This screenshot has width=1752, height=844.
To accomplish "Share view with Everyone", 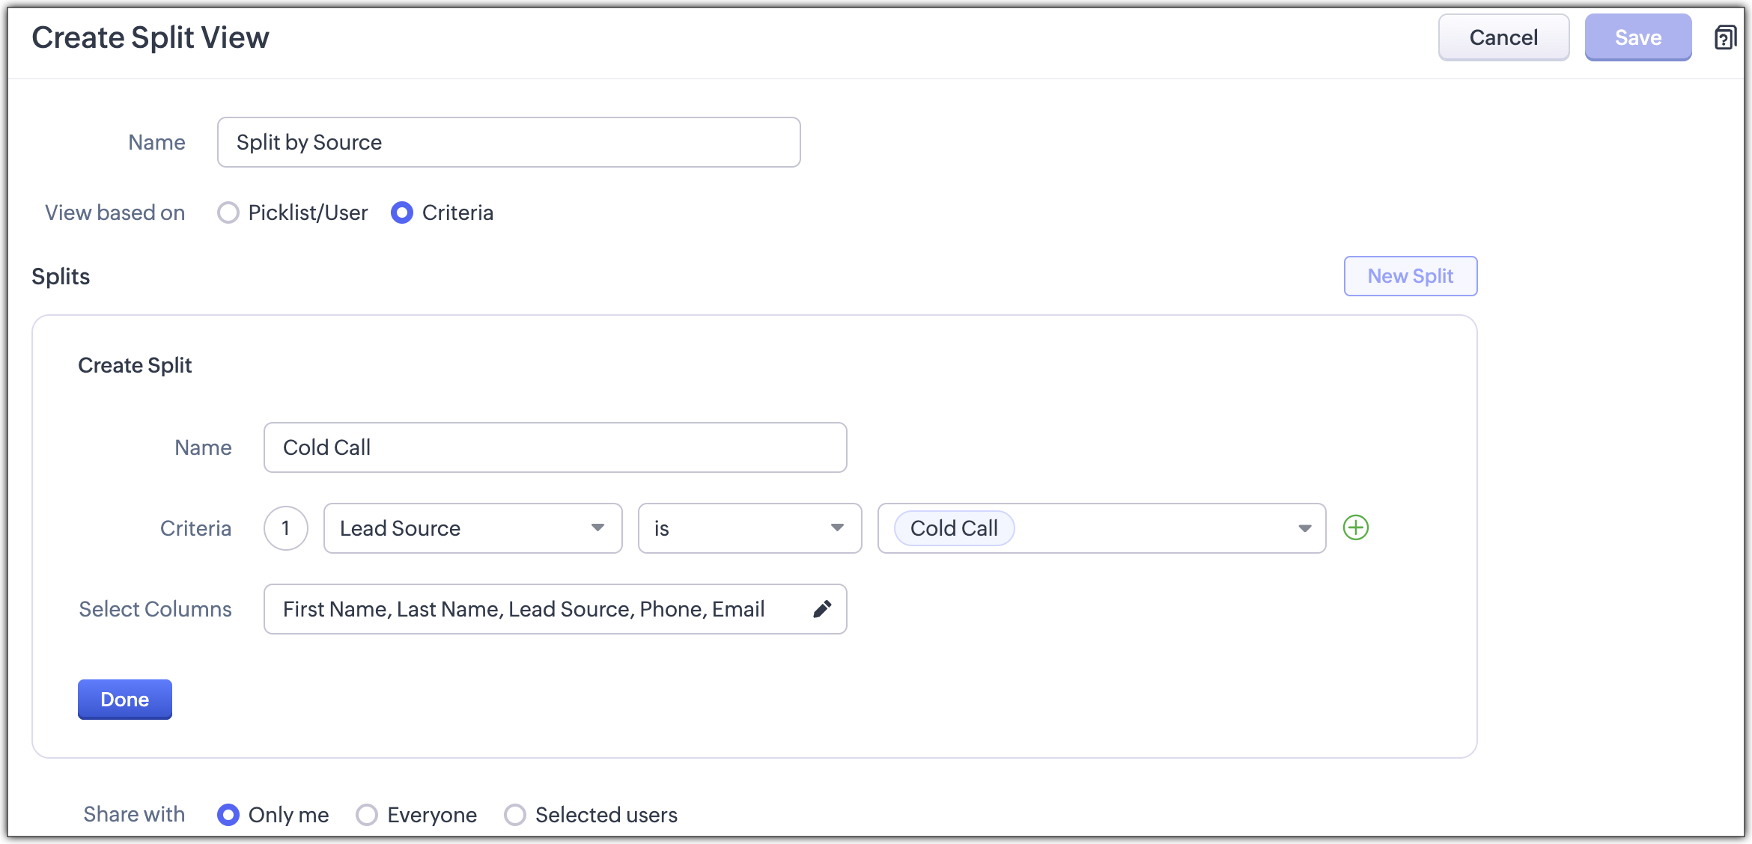I will click(x=367, y=815).
